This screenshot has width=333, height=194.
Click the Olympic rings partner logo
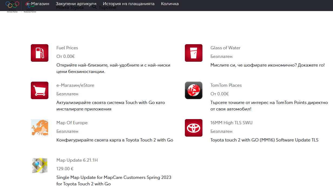pyautogui.click(x=12, y=5)
